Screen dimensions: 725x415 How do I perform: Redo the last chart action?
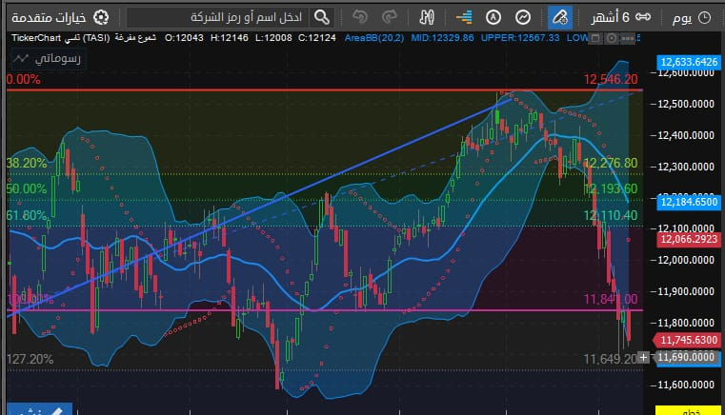click(x=390, y=17)
